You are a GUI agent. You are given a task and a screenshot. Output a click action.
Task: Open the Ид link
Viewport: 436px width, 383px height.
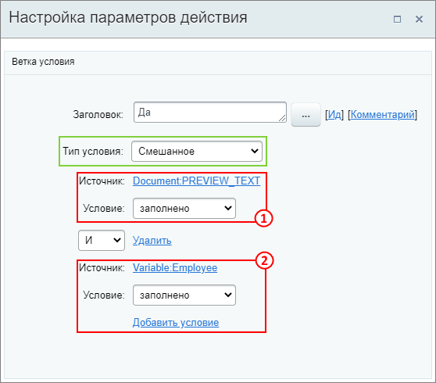point(334,114)
